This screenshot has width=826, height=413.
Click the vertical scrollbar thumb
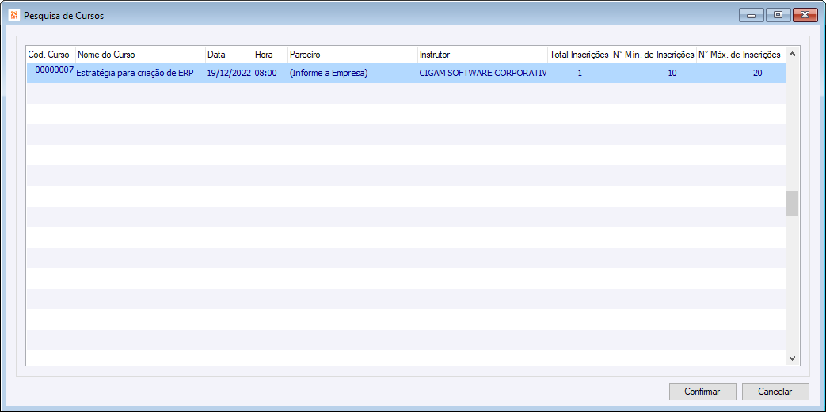pos(792,203)
